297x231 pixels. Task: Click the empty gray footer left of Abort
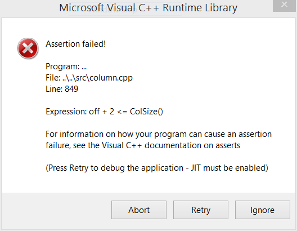point(56,211)
